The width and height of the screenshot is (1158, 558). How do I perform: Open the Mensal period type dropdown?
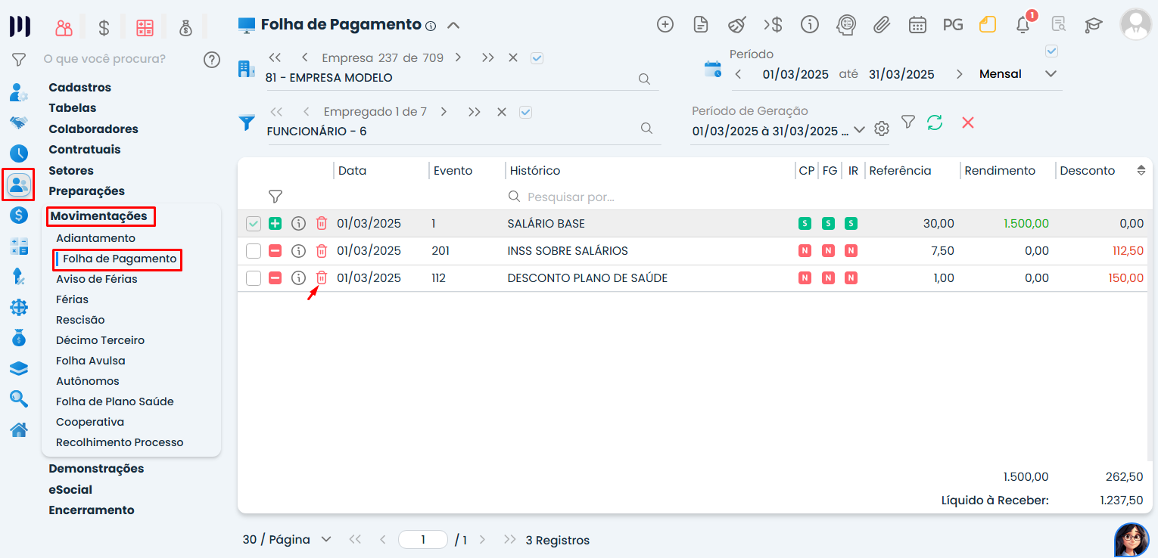pos(1050,74)
